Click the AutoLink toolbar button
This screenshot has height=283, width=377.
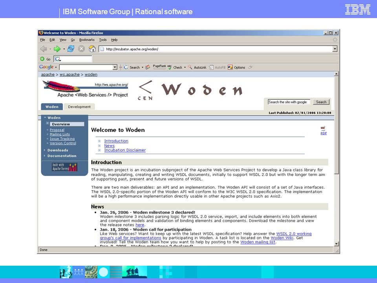[197, 67]
